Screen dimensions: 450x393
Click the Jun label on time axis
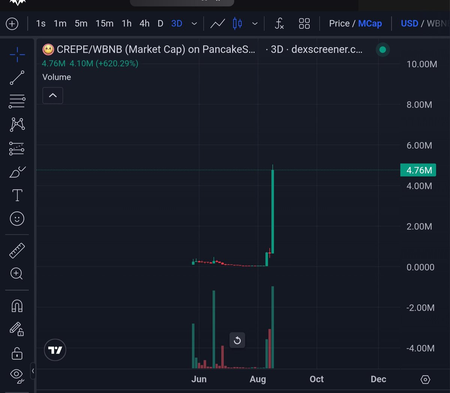[x=199, y=379]
